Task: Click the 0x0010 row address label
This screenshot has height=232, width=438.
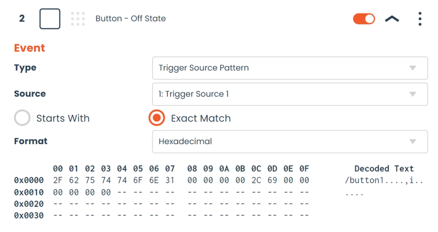Action: [29, 192]
